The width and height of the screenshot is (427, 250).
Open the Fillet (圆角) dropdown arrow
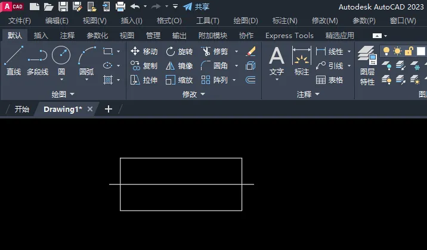pyautogui.click(x=236, y=65)
